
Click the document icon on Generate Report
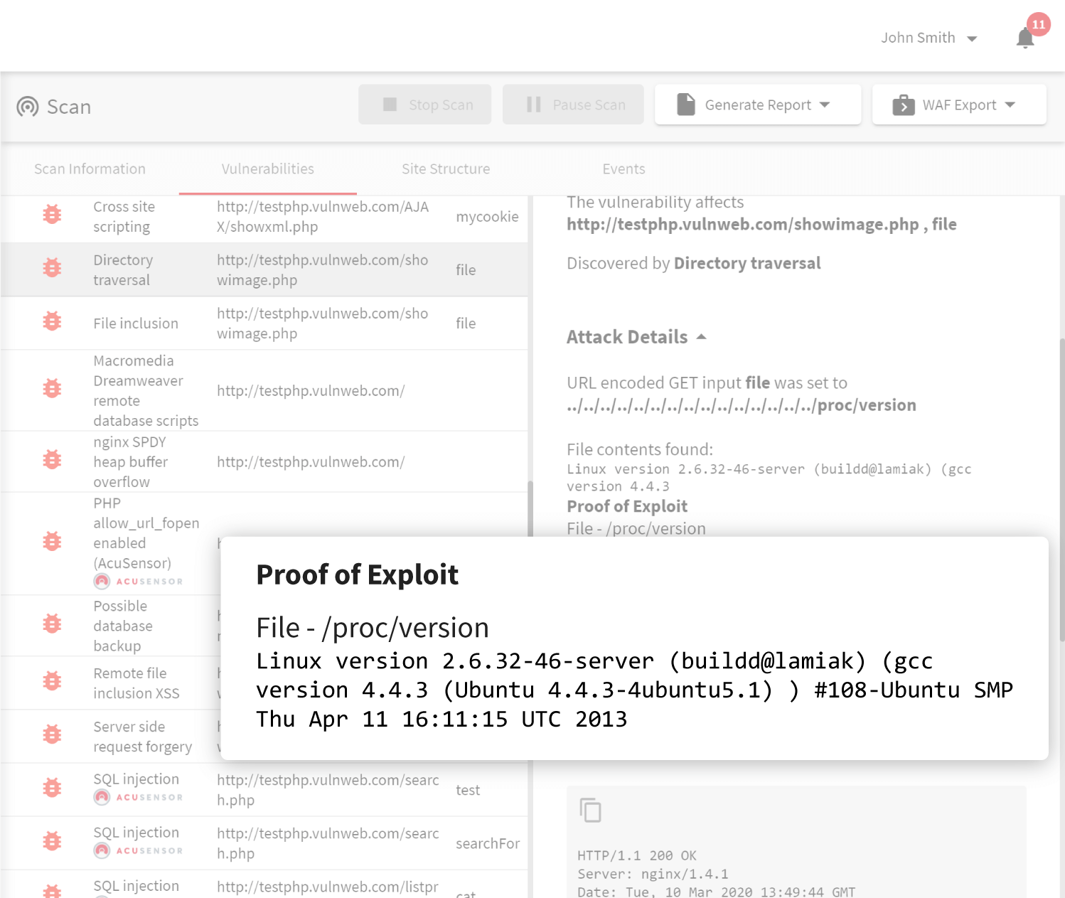pyautogui.click(x=685, y=104)
